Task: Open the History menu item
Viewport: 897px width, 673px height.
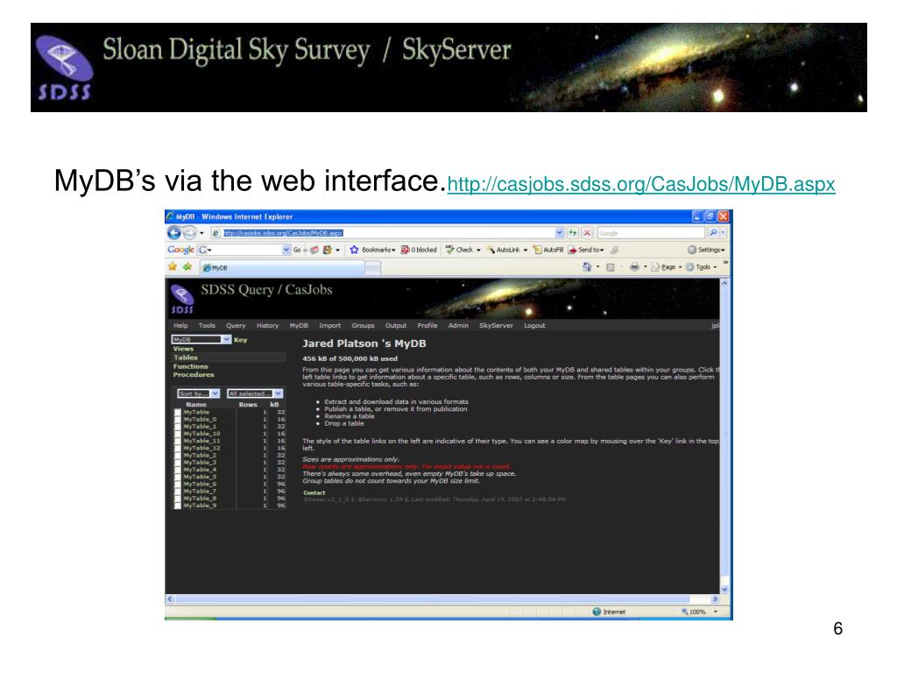Action: click(x=267, y=325)
